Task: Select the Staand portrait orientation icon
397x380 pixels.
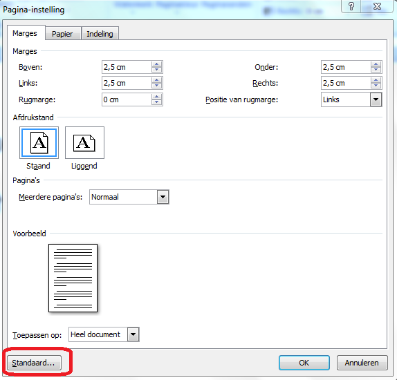Action: click(39, 143)
